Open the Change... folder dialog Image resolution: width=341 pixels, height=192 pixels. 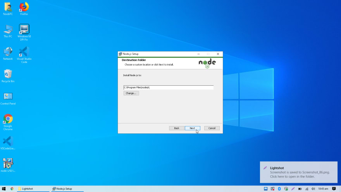[x=131, y=93]
